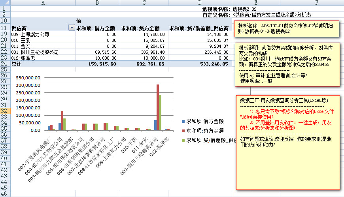Click the red 求和项:贷方金额 legend marker
Viewport: 344px width, 197px height.
pyautogui.click(x=183, y=130)
